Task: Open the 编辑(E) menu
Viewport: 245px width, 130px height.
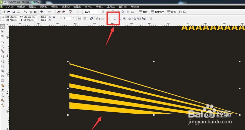Action: pyautogui.click(x=21, y=7)
